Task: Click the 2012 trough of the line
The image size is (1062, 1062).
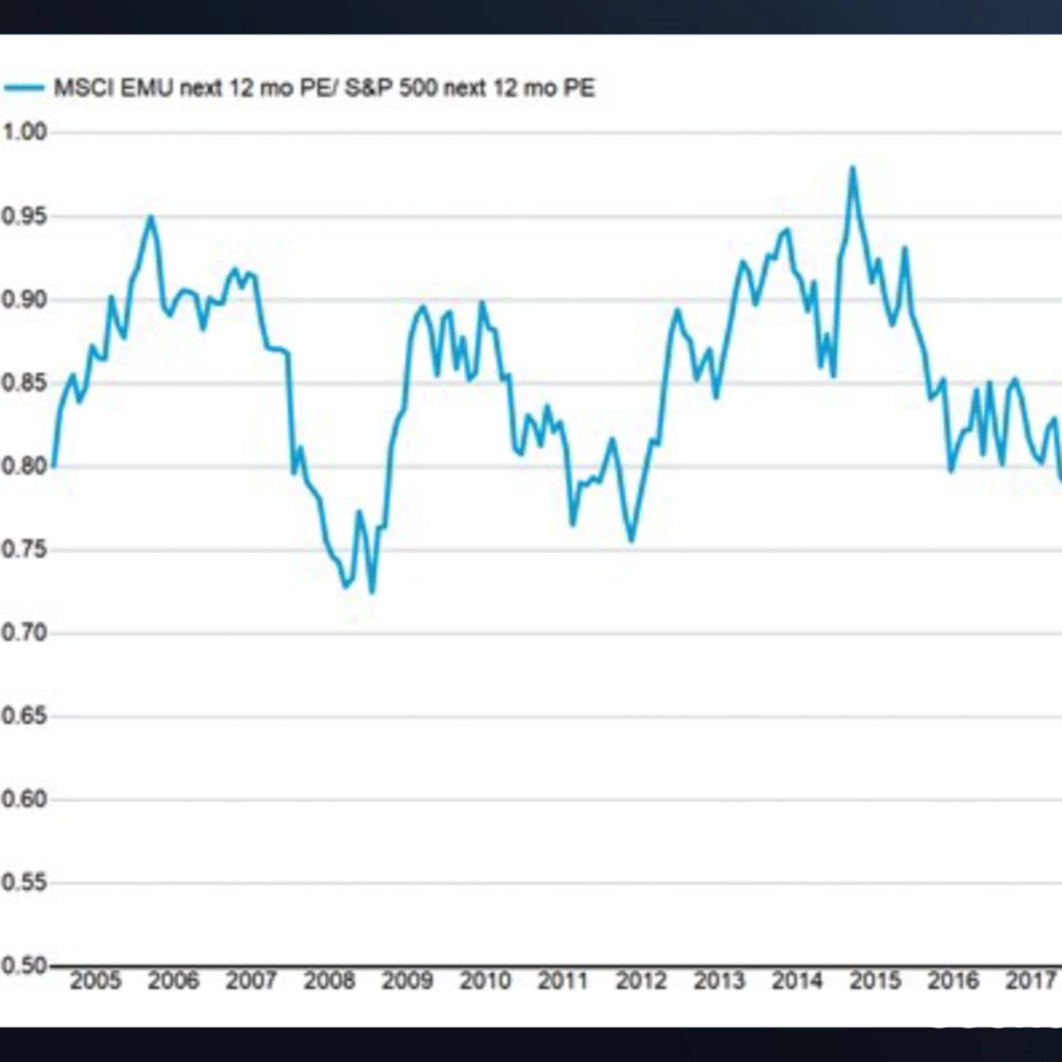Action: click(632, 541)
